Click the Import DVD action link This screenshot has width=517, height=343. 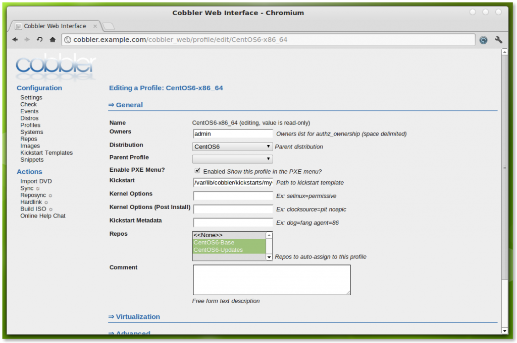coord(36,181)
